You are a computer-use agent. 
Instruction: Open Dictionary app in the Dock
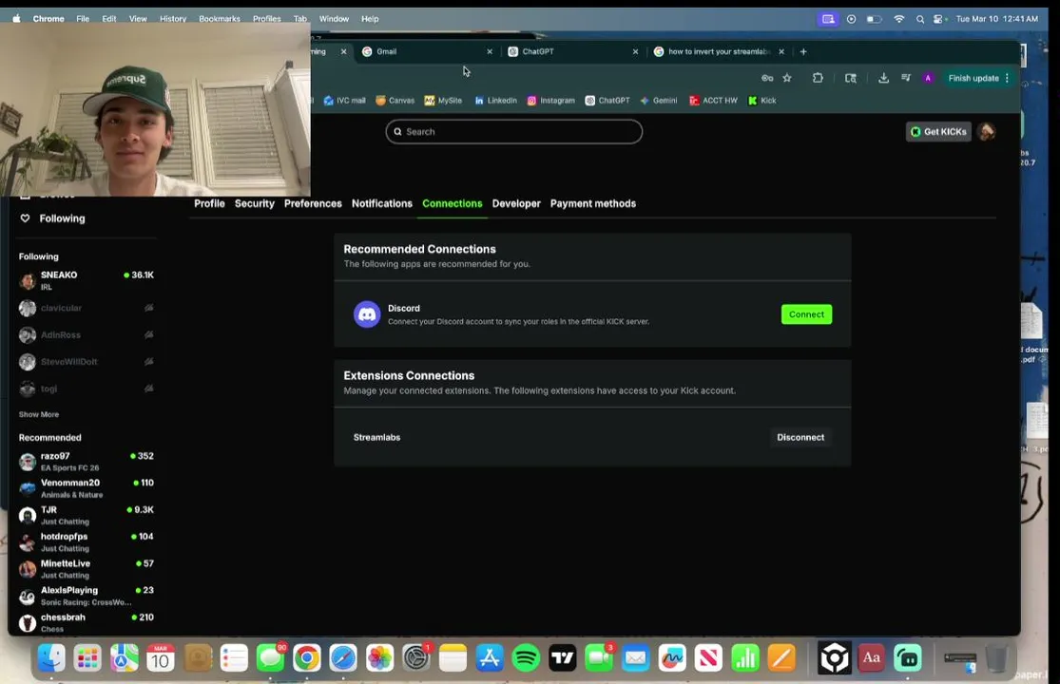pyautogui.click(x=872, y=657)
